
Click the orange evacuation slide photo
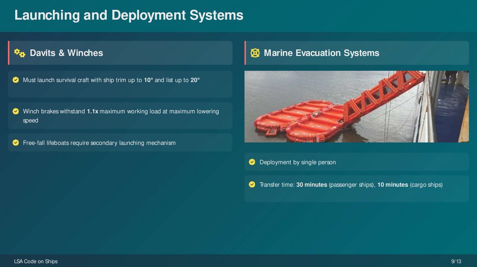pyautogui.click(x=356, y=107)
